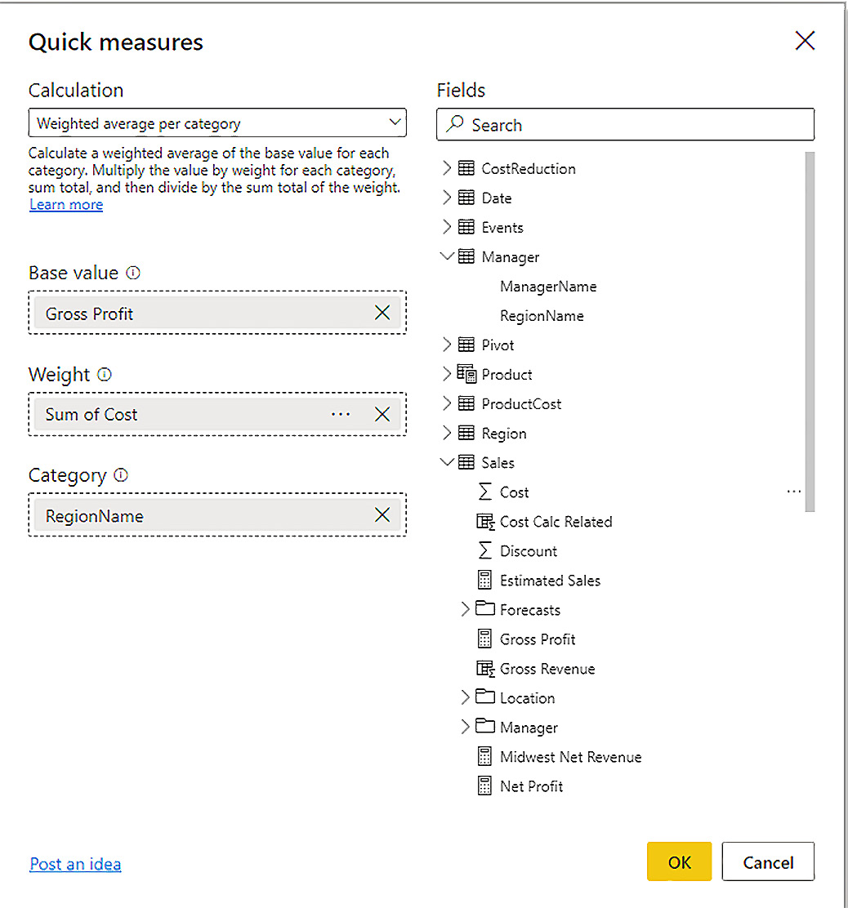
Task: Remove RegionName from Category field
Action: [x=382, y=515]
